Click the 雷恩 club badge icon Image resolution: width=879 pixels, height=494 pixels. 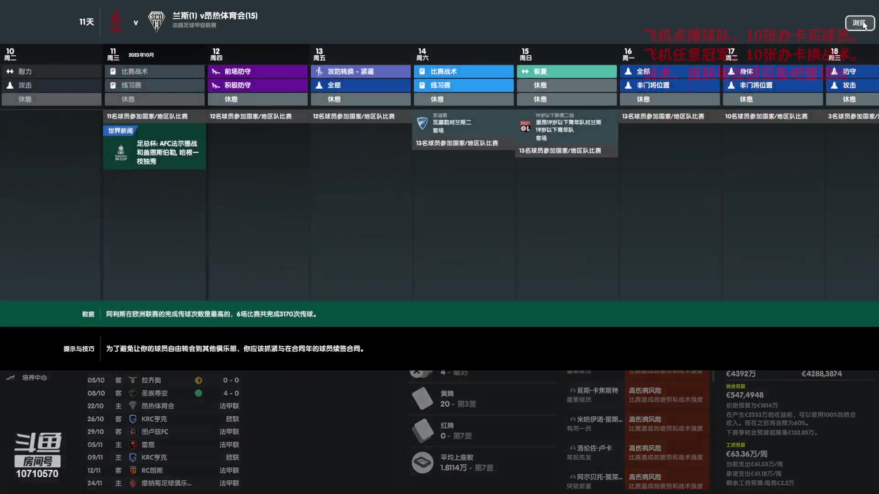pos(133,444)
